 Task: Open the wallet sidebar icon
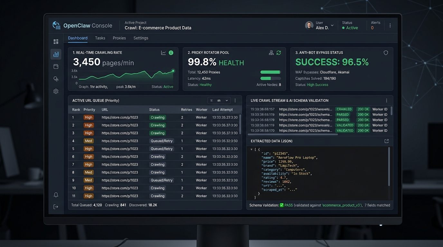click(x=56, y=67)
